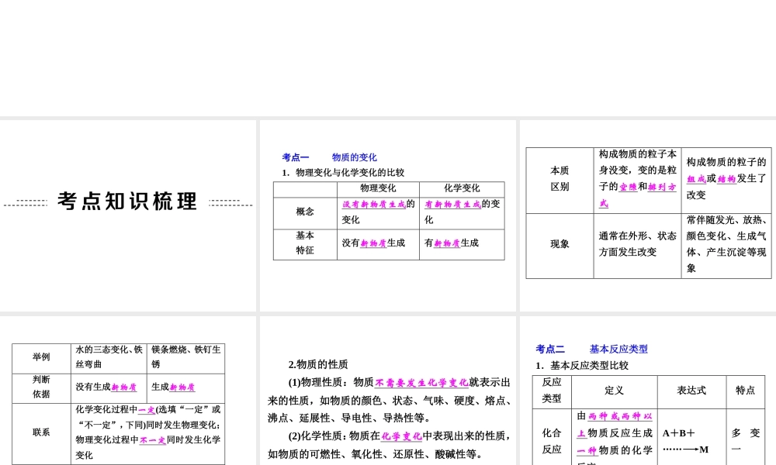Select the cell 构成物质的粒子本身没变
The height and width of the screenshot is (465, 776).
click(637, 180)
